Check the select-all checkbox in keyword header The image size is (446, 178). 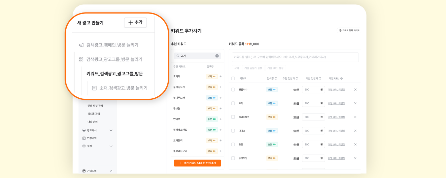coord(233,78)
